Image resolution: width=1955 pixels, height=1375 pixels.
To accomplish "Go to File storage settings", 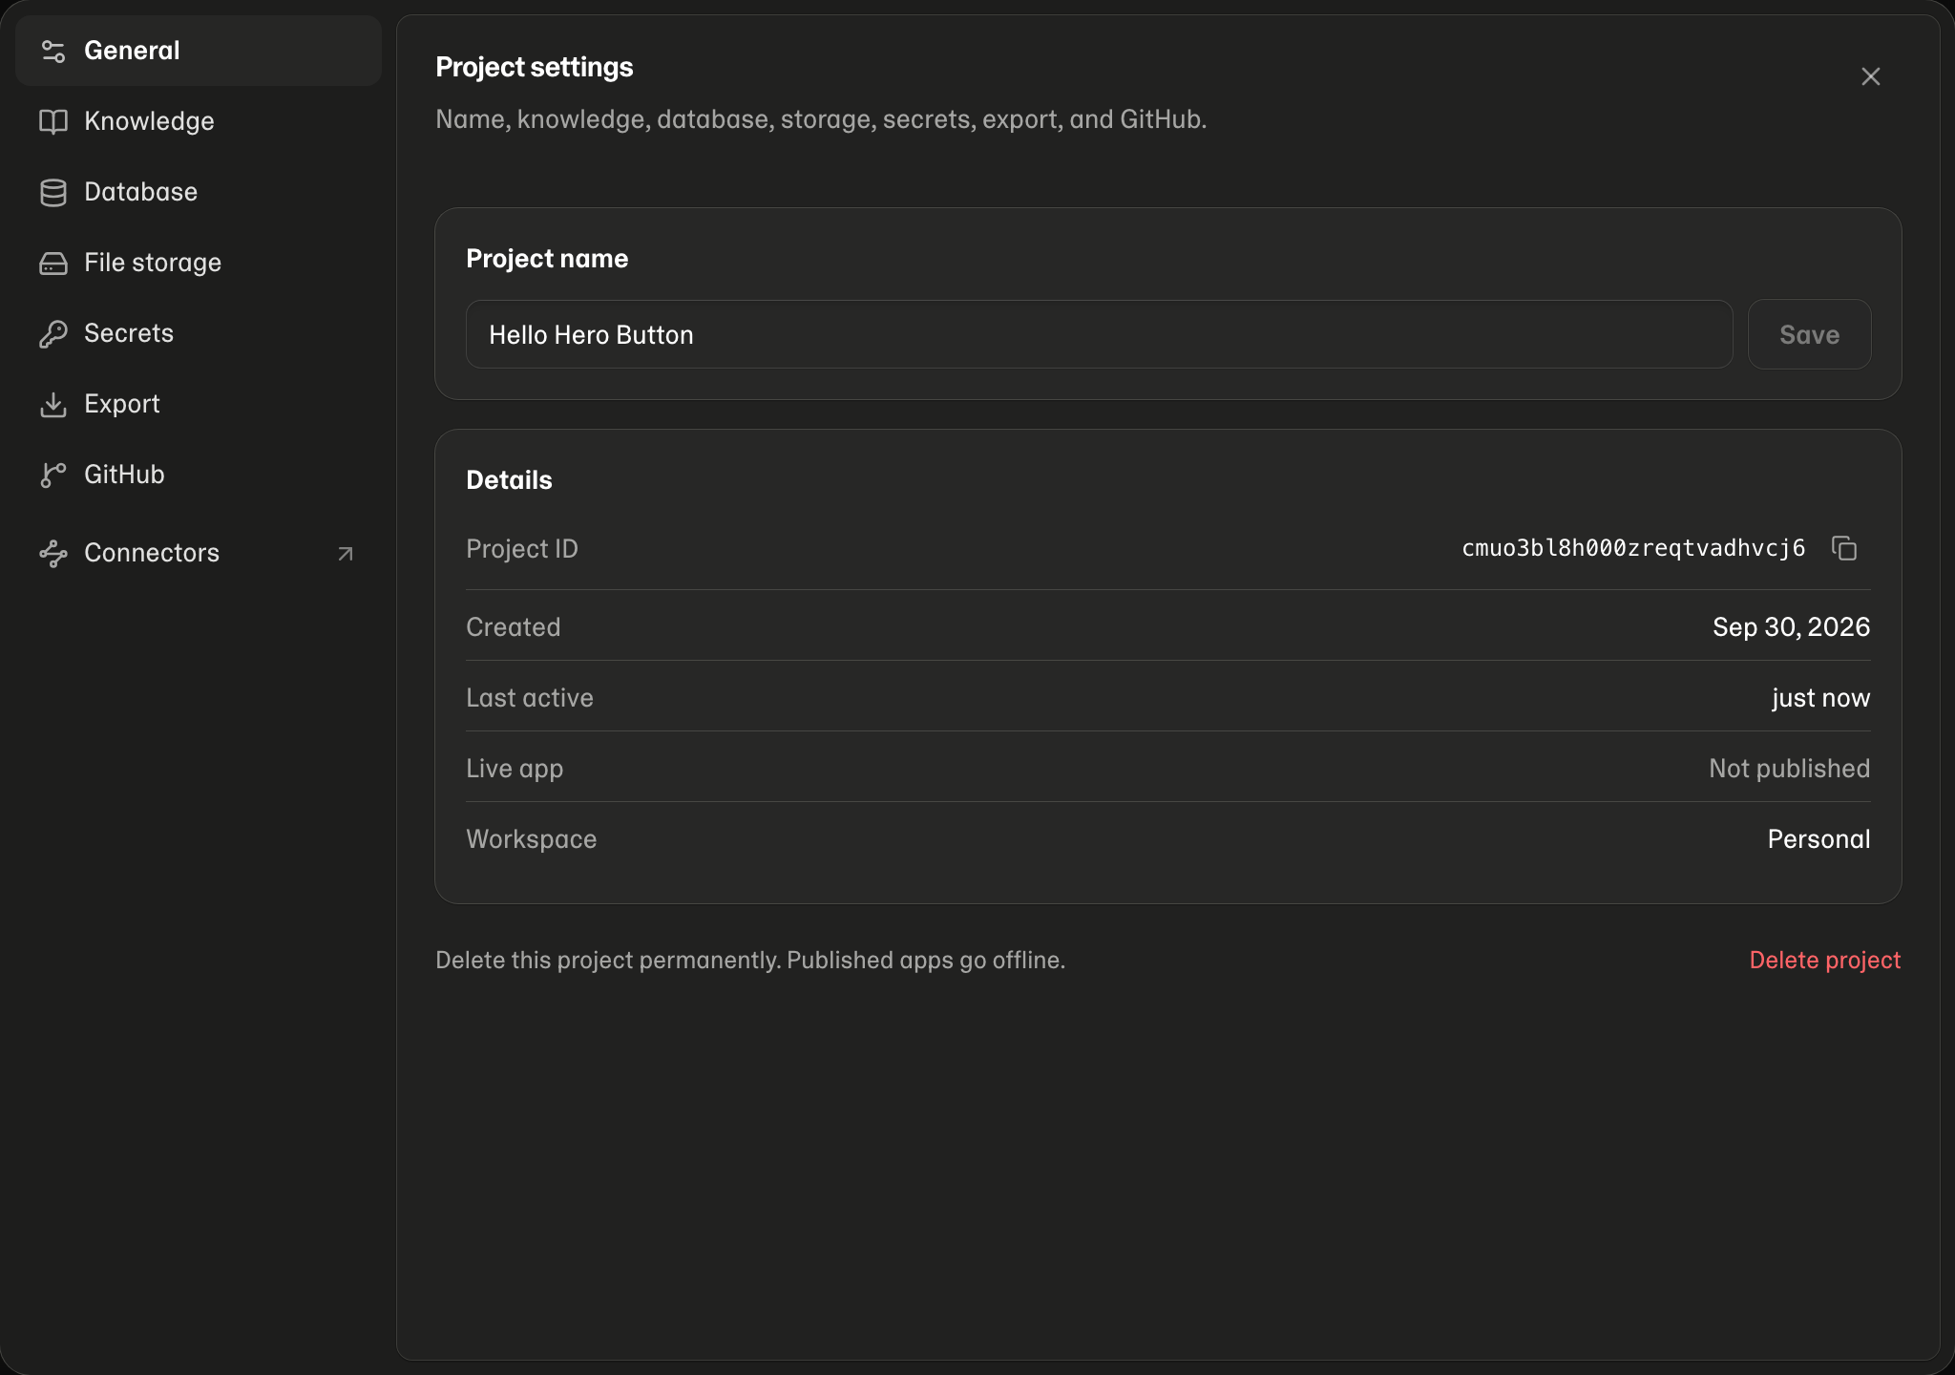I will pyautogui.click(x=153, y=263).
